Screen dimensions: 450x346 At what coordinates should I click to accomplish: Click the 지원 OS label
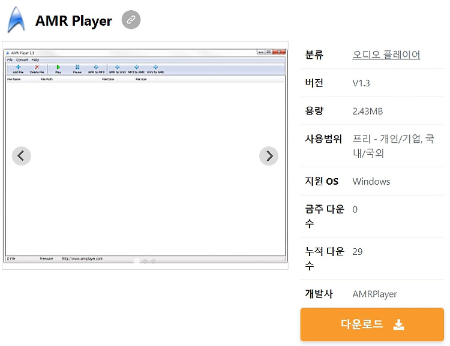[322, 181]
